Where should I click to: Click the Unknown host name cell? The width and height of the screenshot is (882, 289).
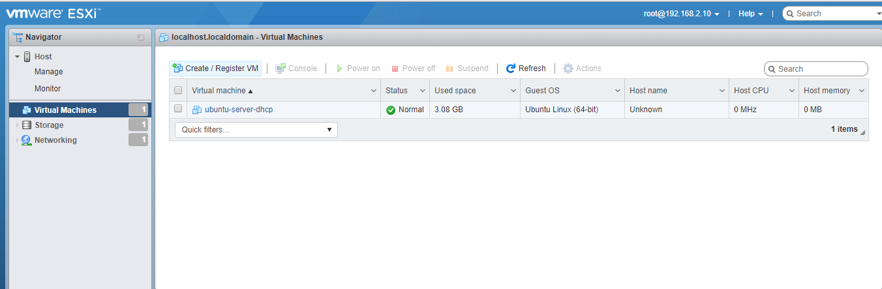pos(677,110)
